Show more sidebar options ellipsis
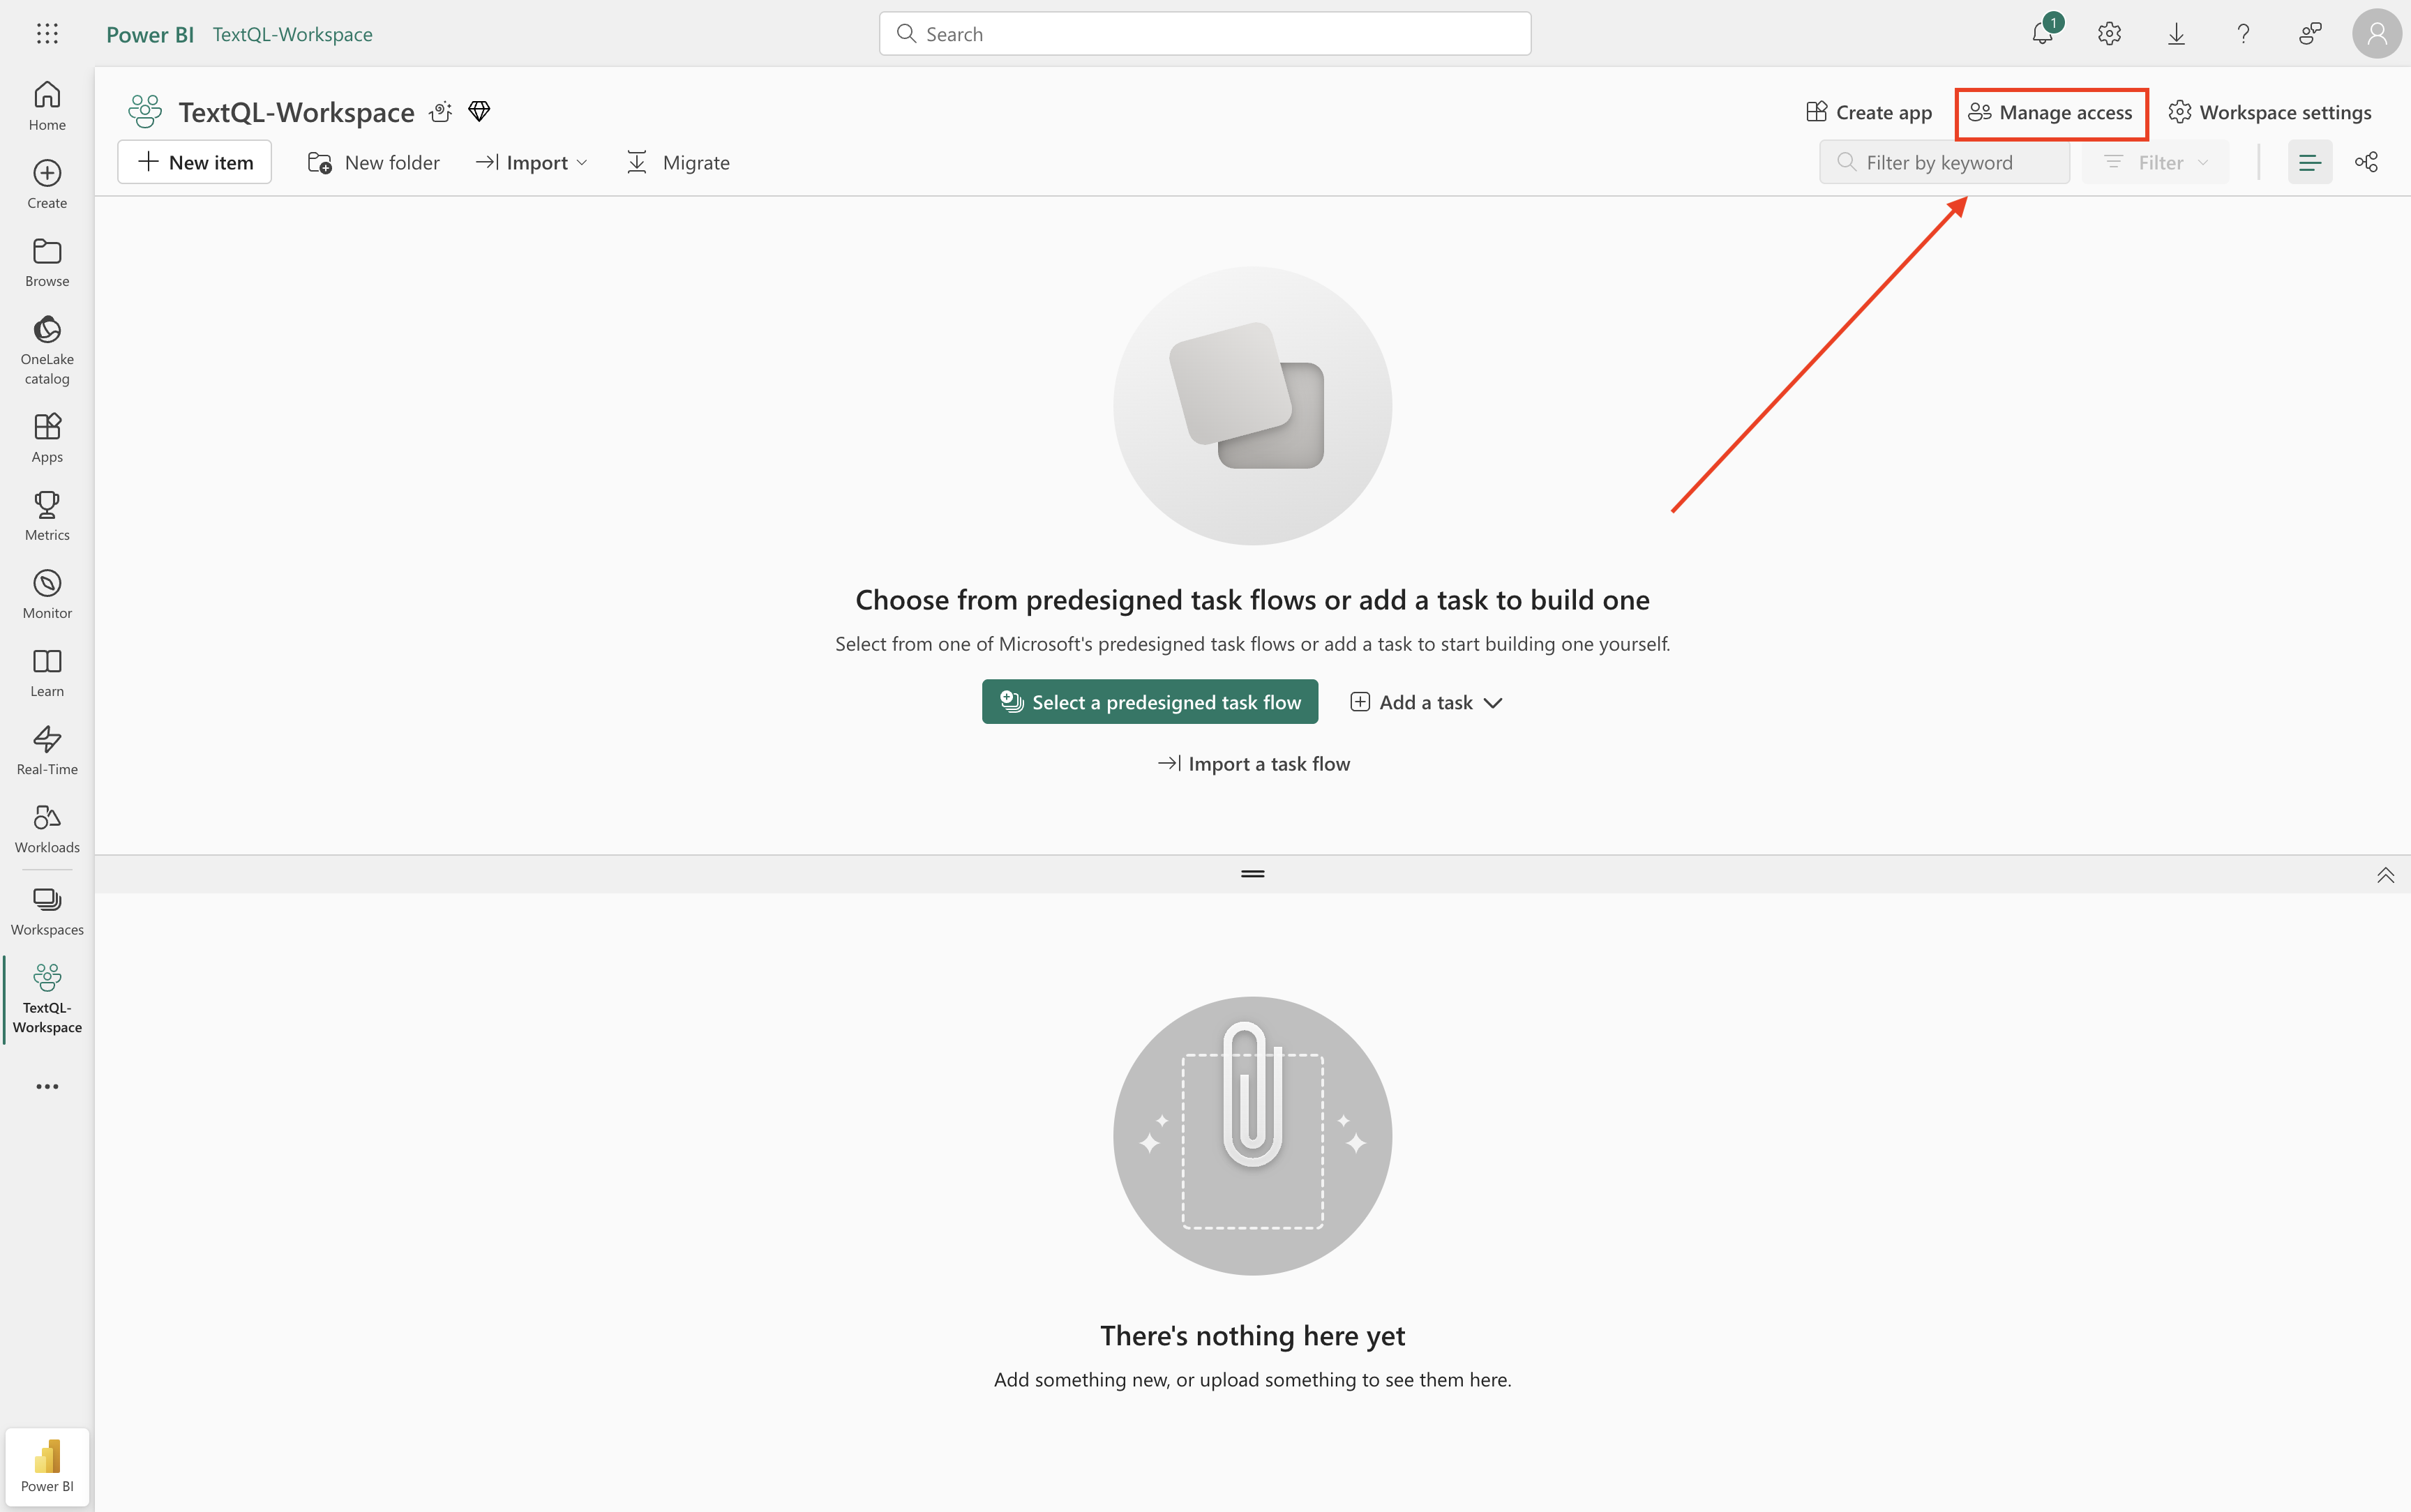This screenshot has height=1512, width=2411. tap(47, 1086)
